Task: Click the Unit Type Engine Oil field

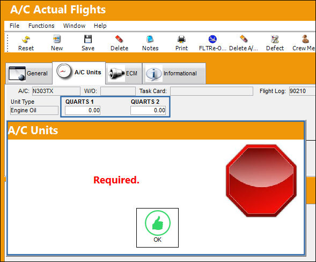Action: [x=34, y=111]
